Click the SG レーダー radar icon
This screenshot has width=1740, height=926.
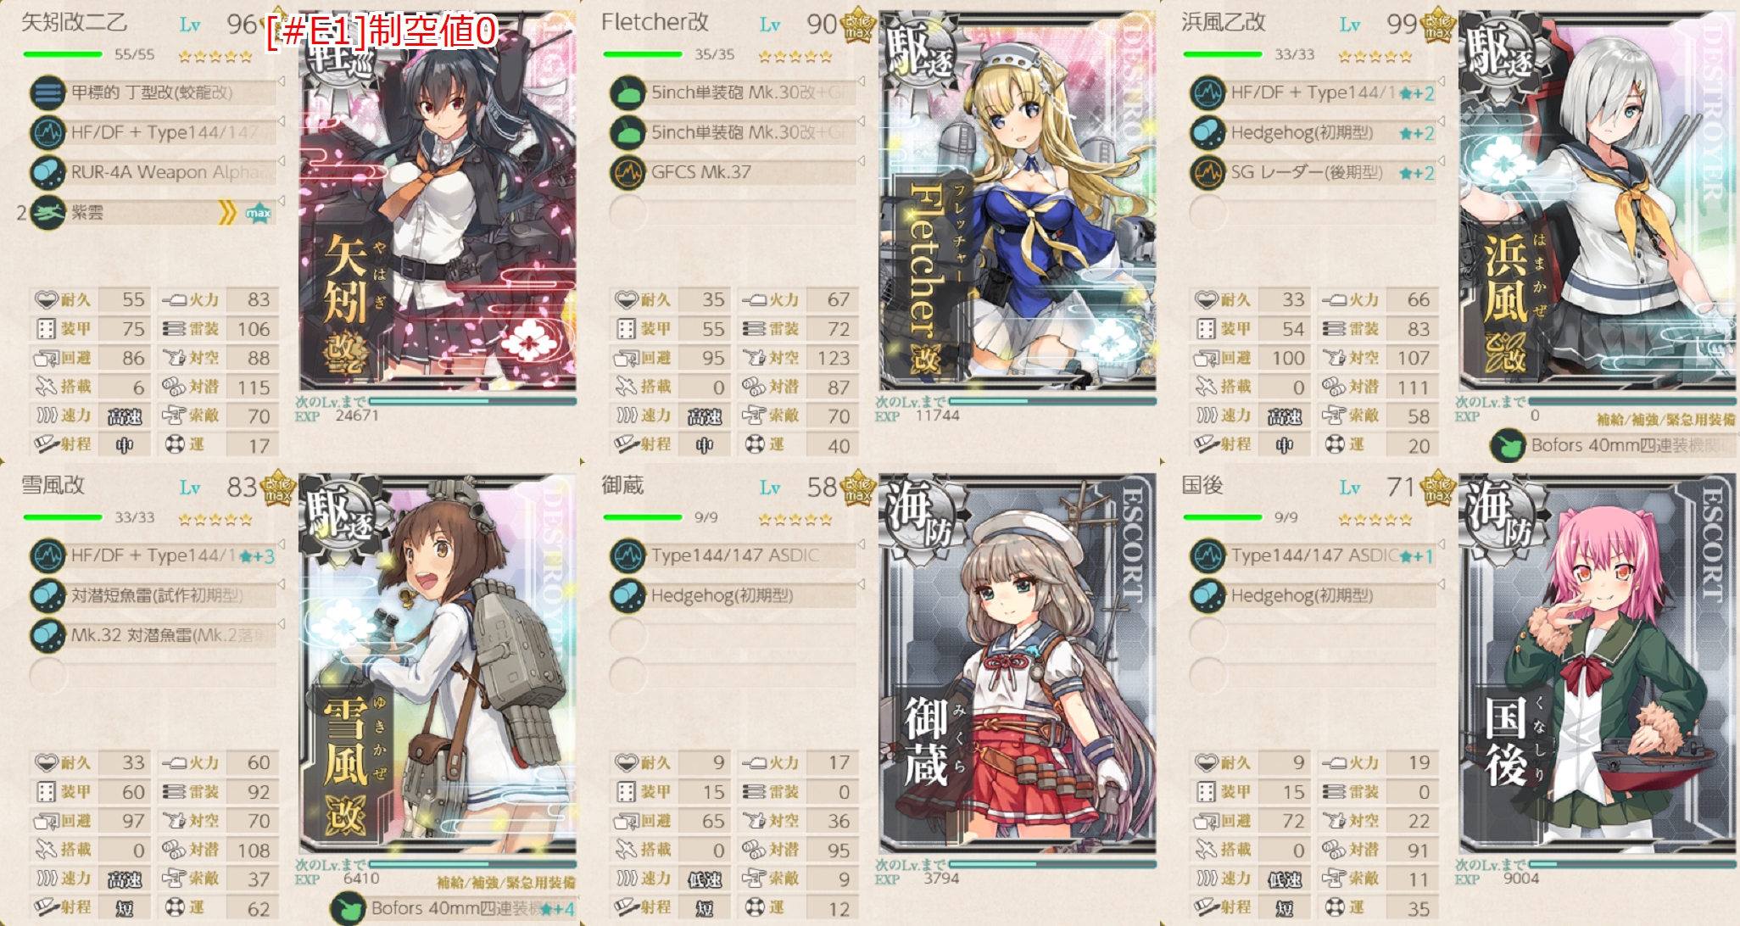[x=1208, y=173]
